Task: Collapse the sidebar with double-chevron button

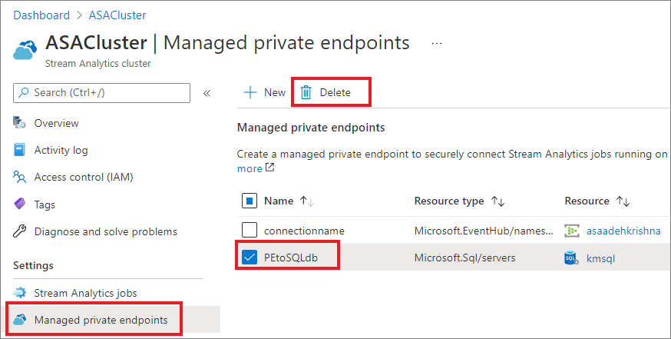Action: (x=207, y=93)
